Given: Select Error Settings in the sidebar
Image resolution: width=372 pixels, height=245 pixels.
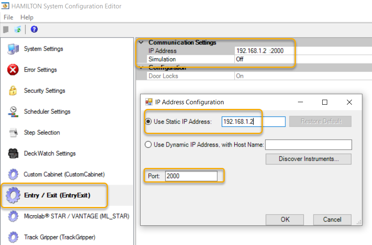Looking at the screenshot, I should [40, 70].
